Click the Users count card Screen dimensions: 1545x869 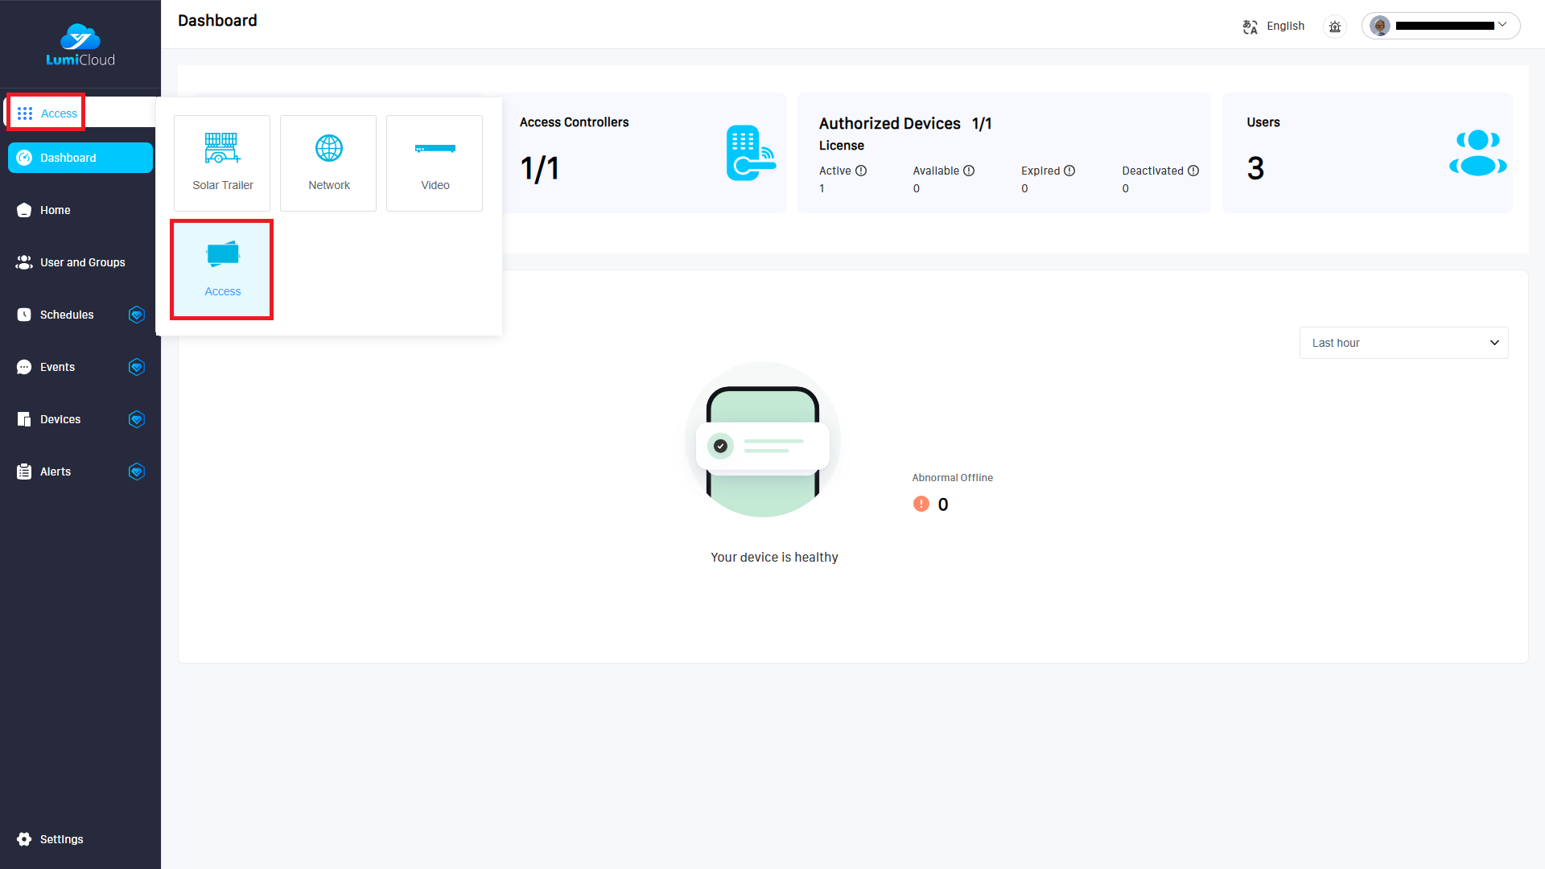(x=1366, y=153)
